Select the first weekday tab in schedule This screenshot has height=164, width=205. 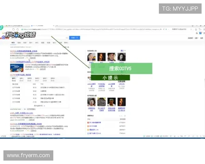click(14, 79)
